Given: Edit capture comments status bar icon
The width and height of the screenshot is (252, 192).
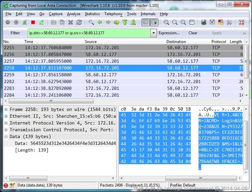Looking at the screenshot, I should pos(12,186).
